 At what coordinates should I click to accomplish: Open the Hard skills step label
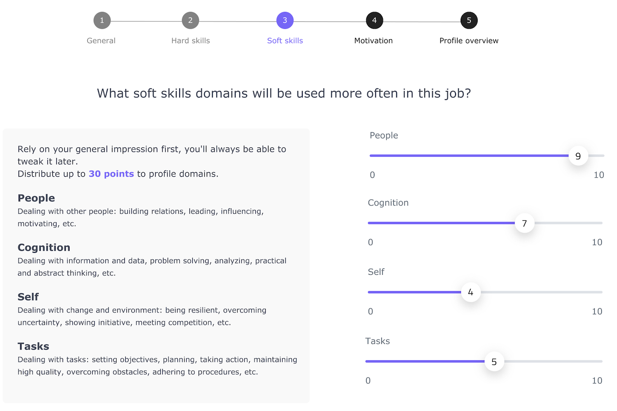coord(191,41)
